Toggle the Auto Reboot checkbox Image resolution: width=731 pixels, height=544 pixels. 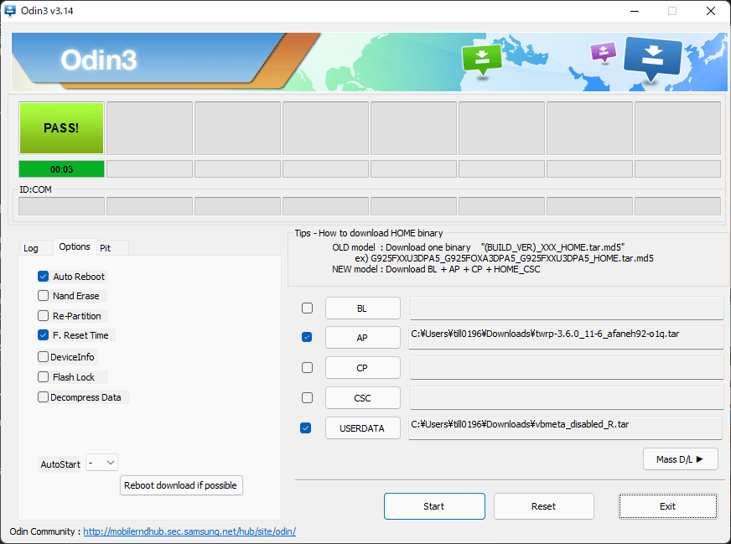(44, 277)
